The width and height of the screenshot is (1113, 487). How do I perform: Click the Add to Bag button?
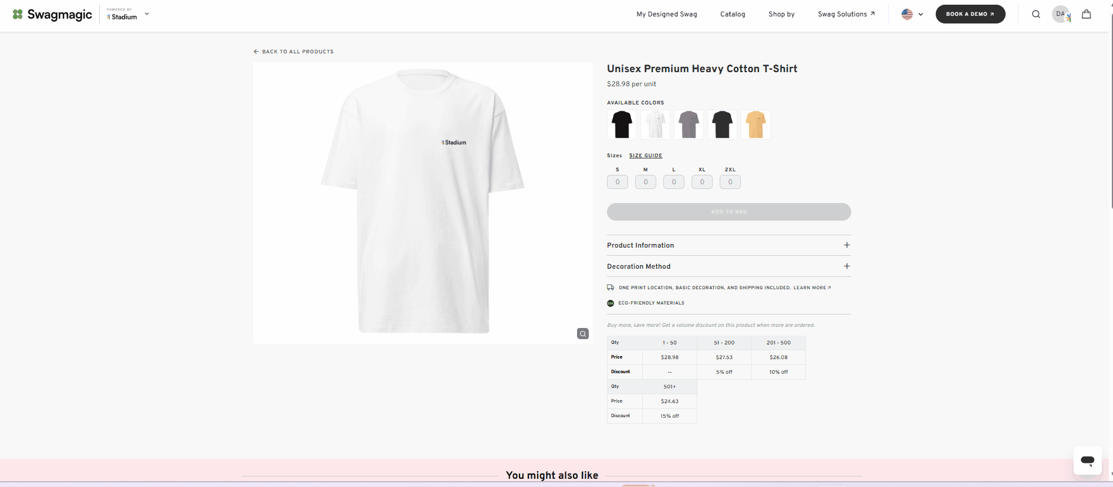click(729, 212)
